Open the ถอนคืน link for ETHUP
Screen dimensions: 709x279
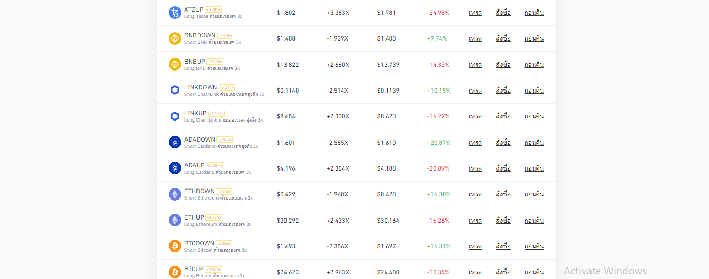[534, 221]
